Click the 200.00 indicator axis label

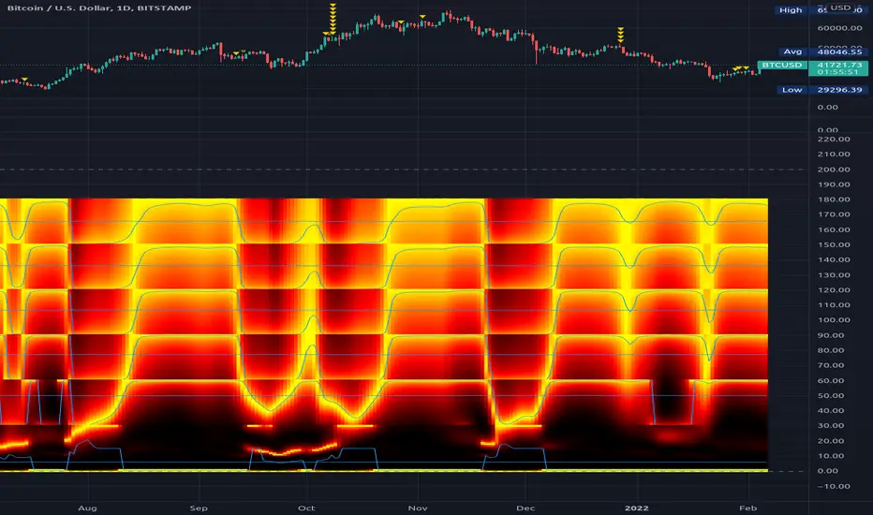click(834, 169)
